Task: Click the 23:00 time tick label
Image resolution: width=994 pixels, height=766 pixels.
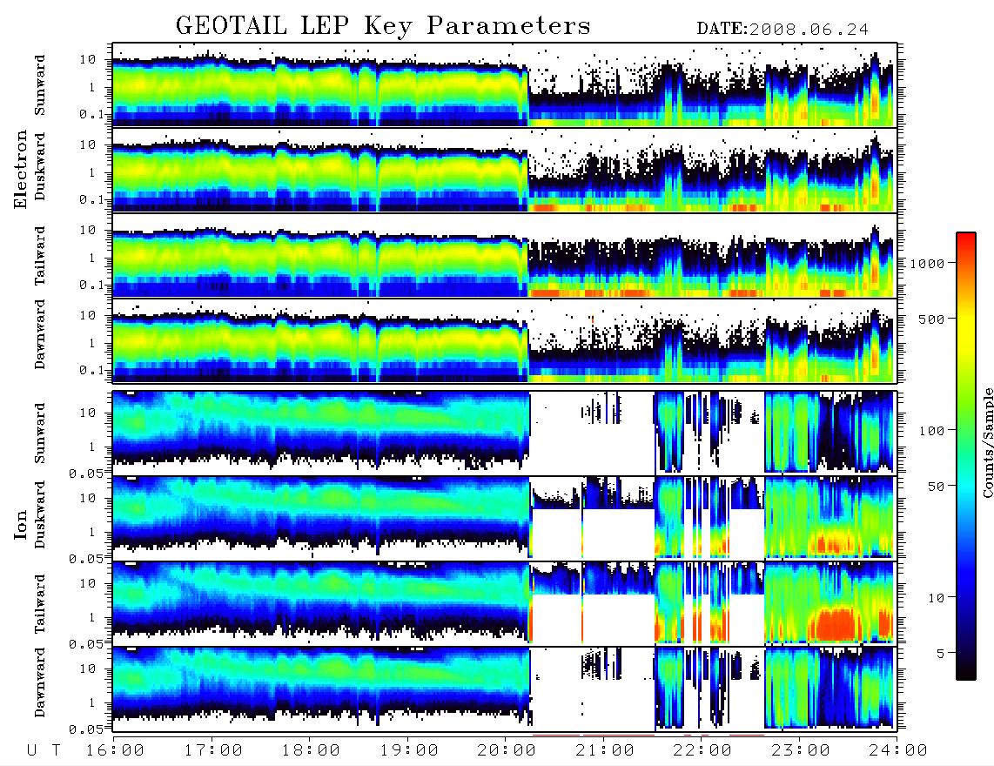Action: (x=800, y=751)
